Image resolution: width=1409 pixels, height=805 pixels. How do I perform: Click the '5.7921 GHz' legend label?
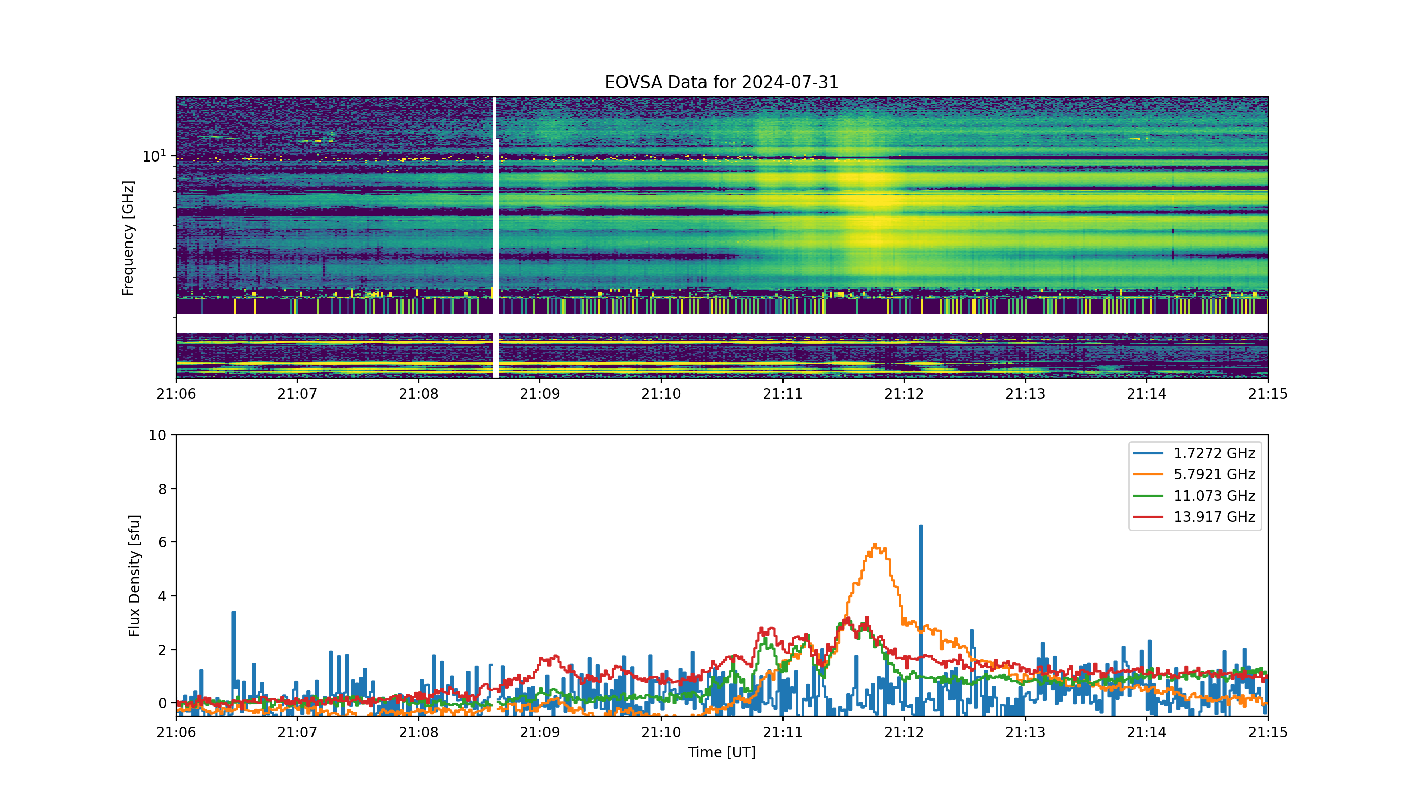(1214, 474)
